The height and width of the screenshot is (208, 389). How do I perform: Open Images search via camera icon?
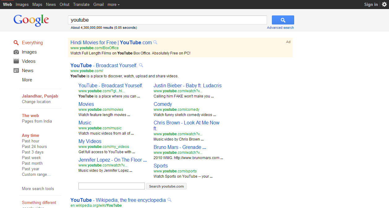pos(16,52)
